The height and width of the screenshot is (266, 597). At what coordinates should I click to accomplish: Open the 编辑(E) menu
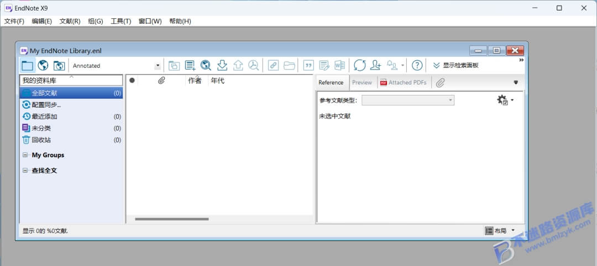tap(42, 22)
